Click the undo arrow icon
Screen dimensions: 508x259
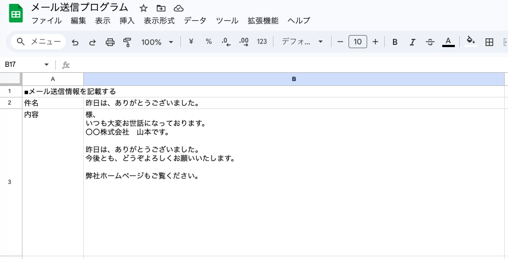[76, 42]
